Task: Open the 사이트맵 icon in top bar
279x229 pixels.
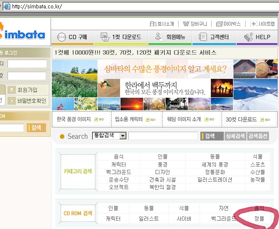Action: click(x=253, y=24)
